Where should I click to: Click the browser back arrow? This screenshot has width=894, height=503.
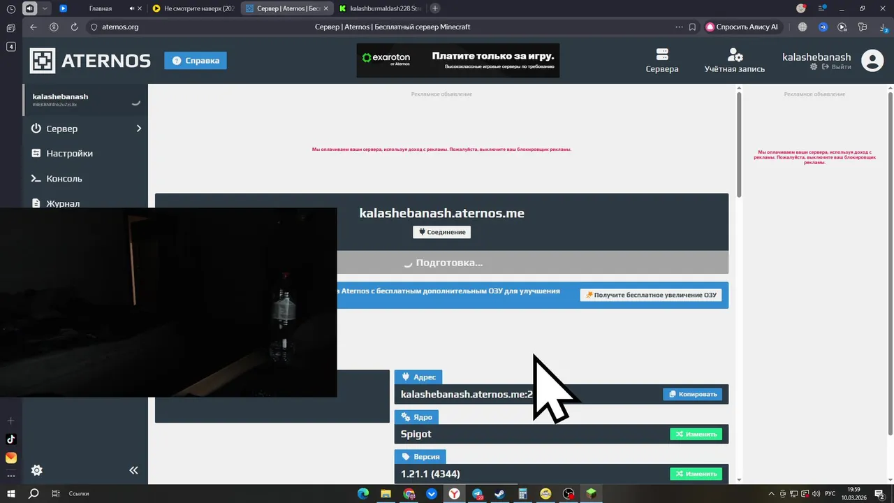click(34, 27)
